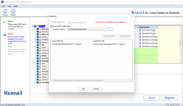183x106 pixels.
Task: Click the All folder icon
Action: pyautogui.click(x=40, y=45)
